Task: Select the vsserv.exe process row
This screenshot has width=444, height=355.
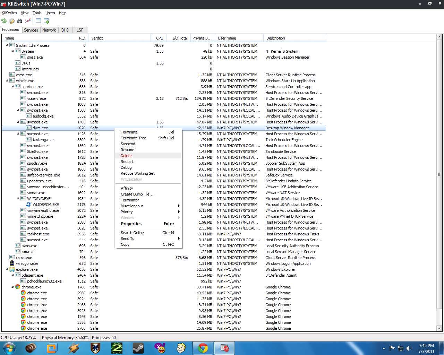Action: click(x=164, y=98)
